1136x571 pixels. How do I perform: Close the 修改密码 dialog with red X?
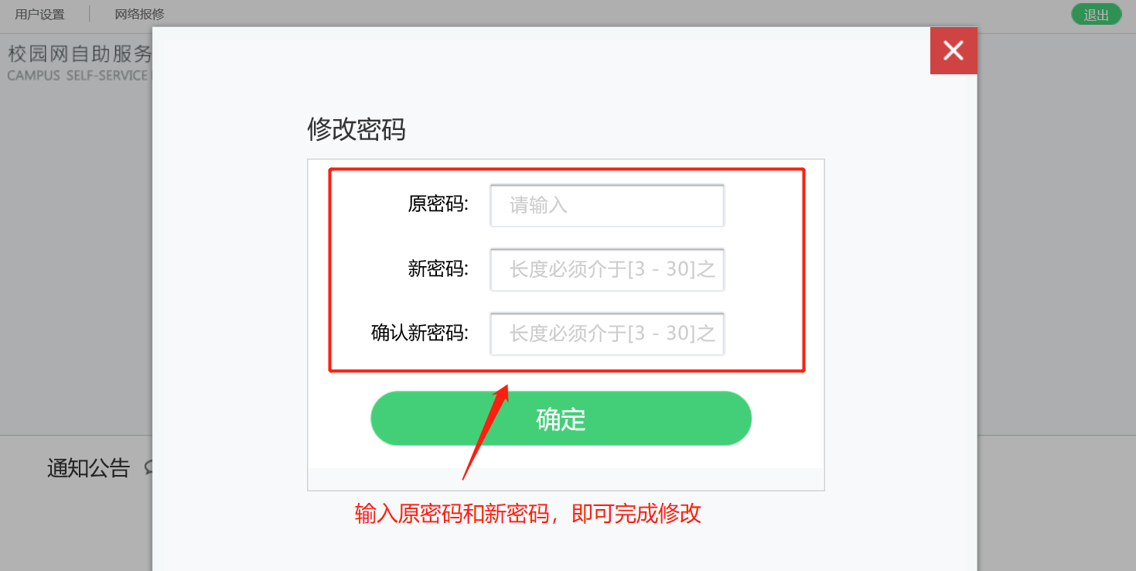pyautogui.click(x=953, y=51)
